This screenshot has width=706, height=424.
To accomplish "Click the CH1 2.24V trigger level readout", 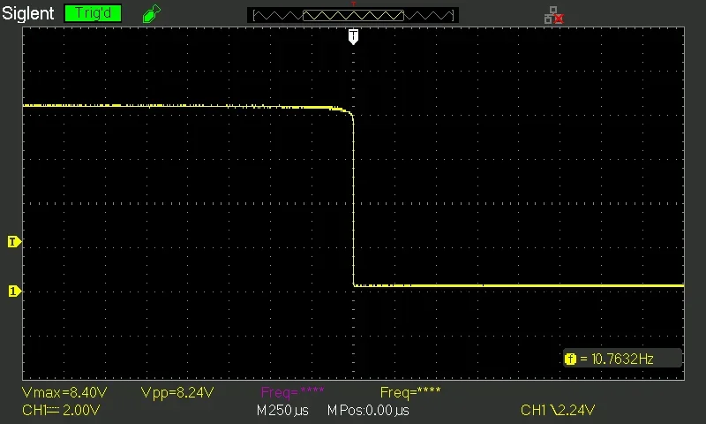I will coord(558,410).
